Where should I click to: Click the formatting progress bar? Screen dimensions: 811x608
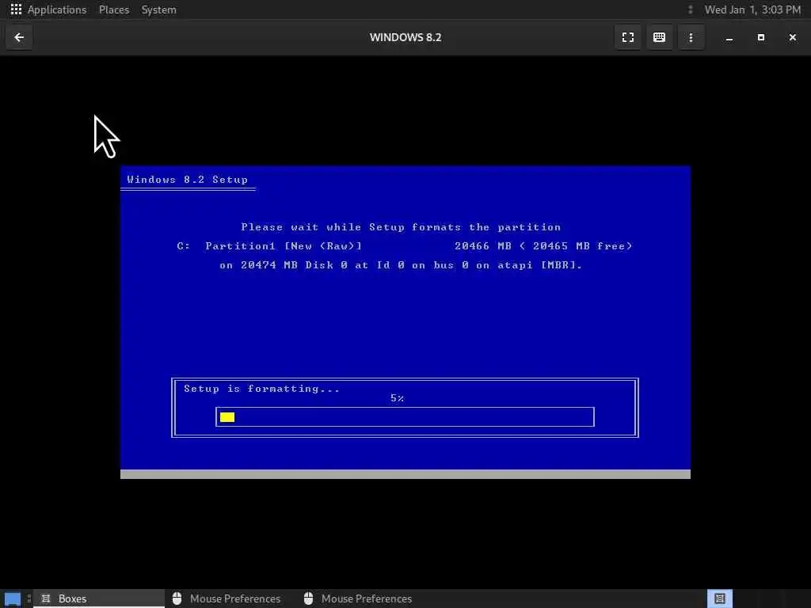405,416
